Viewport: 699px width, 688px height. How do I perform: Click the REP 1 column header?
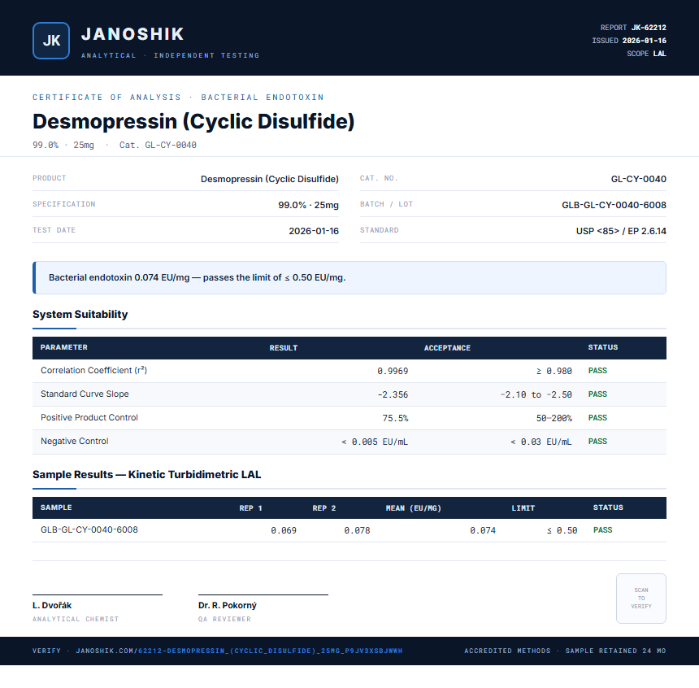click(x=250, y=507)
